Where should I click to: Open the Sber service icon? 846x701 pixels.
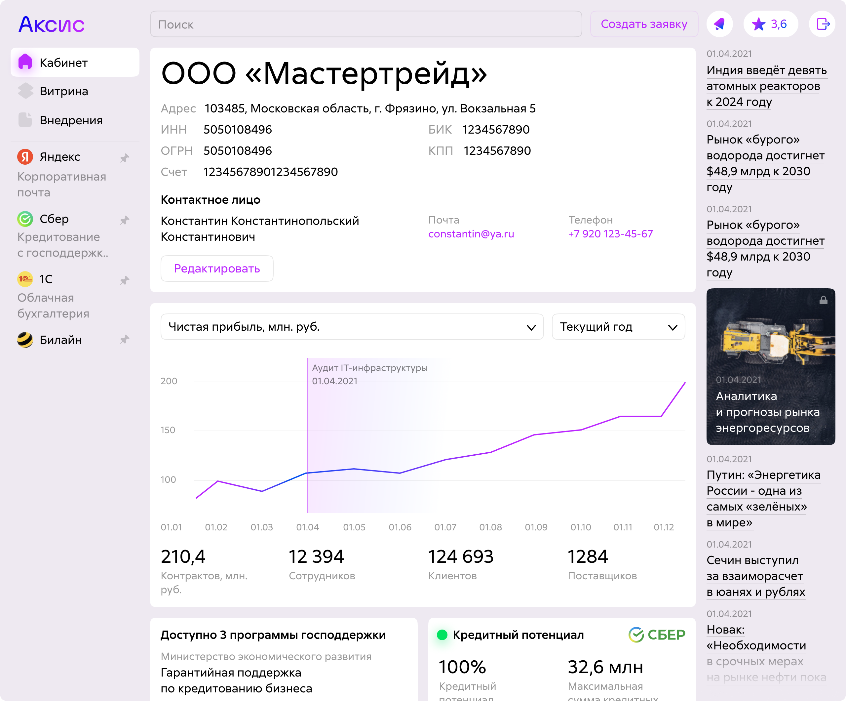pyautogui.click(x=25, y=219)
